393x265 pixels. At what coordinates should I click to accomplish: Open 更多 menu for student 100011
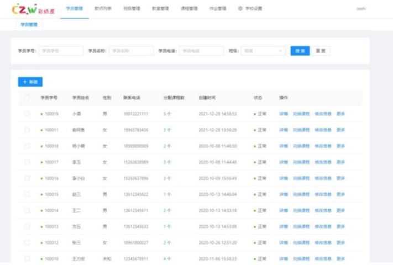(340, 130)
